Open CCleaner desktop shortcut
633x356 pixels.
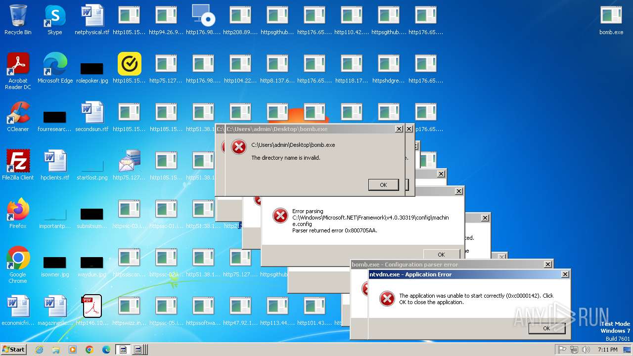(x=18, y=117)
